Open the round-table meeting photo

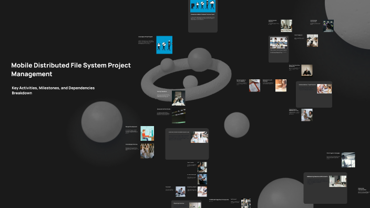[312, 40]
